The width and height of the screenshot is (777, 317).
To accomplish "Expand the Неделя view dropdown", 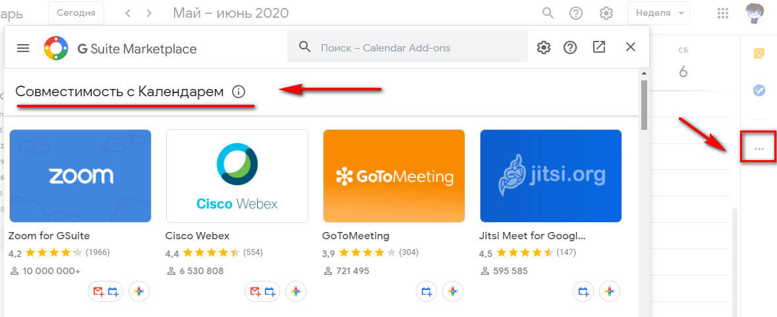I will click(658, 13).
